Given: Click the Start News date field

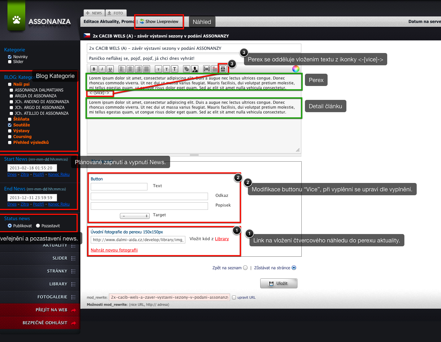Looking at the screenshot, I should tap(32, 168).
